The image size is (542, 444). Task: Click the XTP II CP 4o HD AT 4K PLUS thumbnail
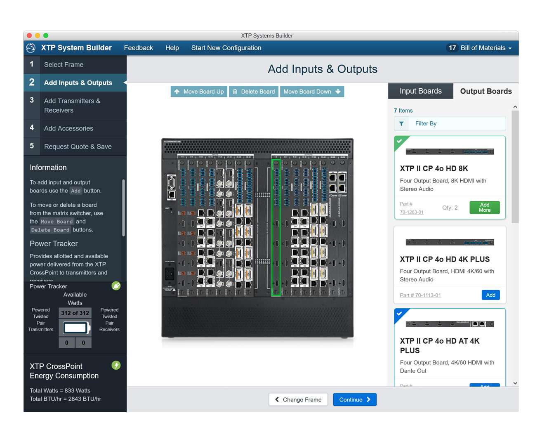point(450,324)
